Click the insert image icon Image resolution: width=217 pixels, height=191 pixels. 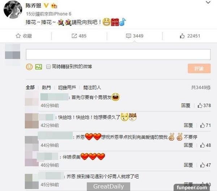click(39, 67)
